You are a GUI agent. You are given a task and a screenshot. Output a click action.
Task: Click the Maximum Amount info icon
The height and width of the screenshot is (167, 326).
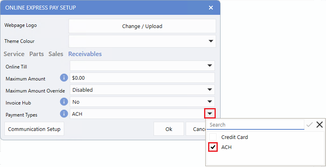(63, 78)
